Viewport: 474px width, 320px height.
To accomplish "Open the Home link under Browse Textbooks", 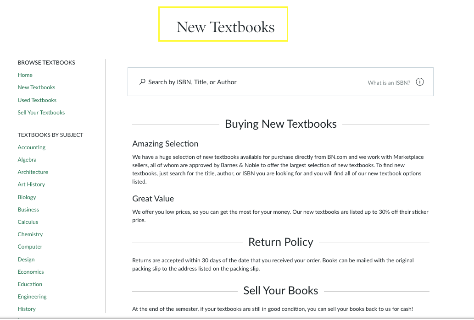I will 25,75.
